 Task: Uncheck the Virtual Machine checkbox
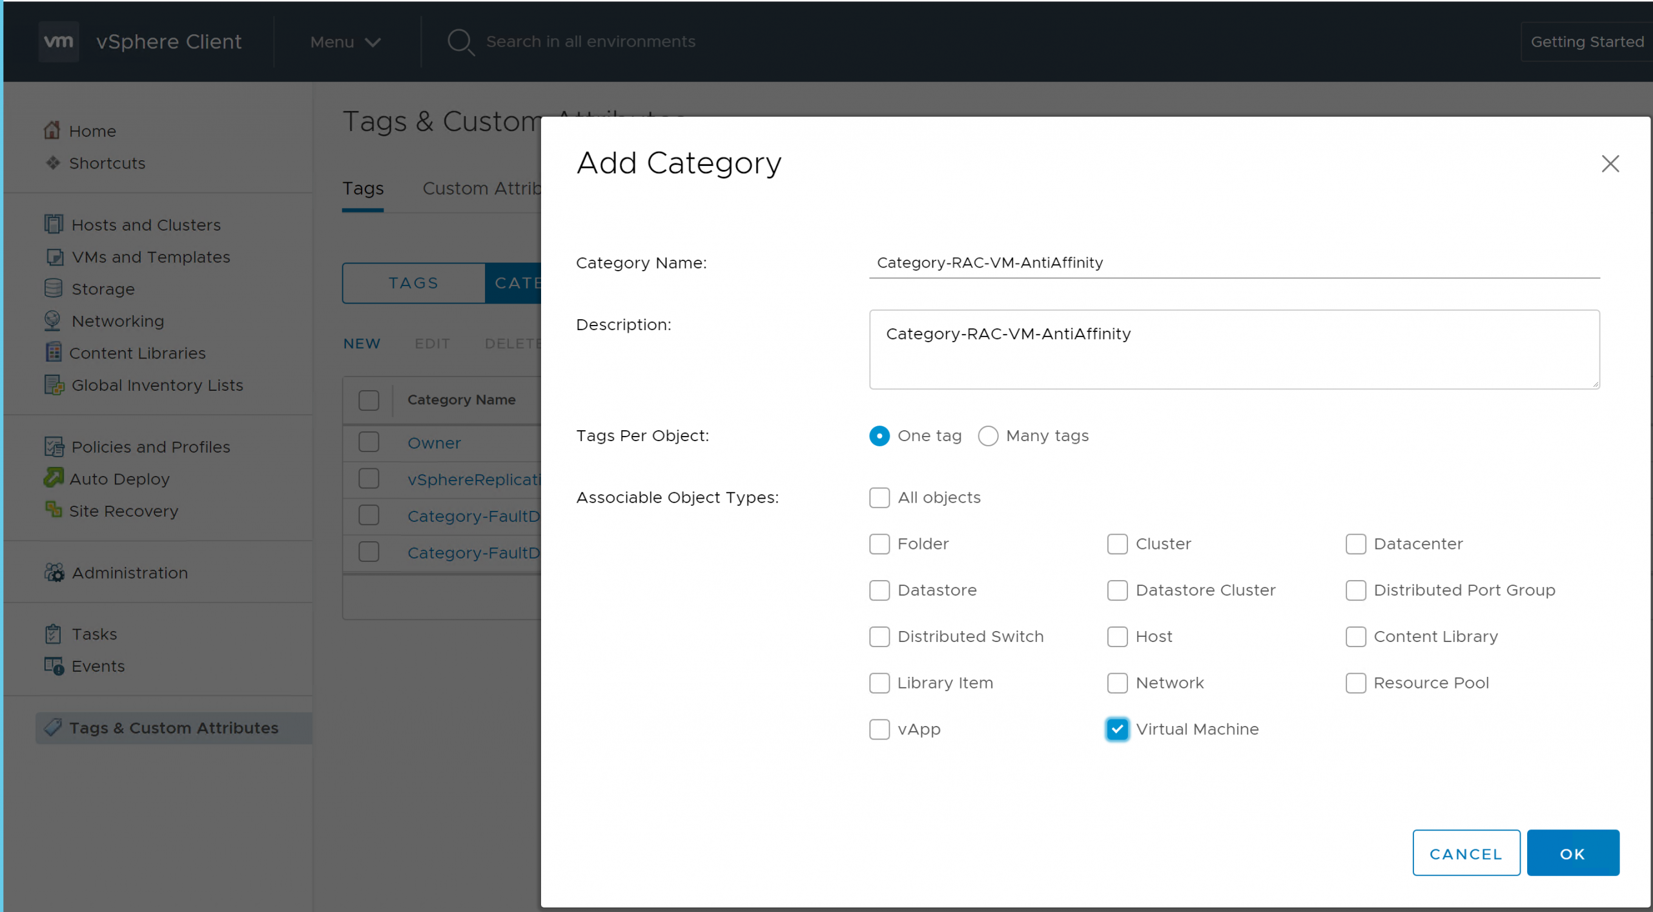(x=1117, y=729)
